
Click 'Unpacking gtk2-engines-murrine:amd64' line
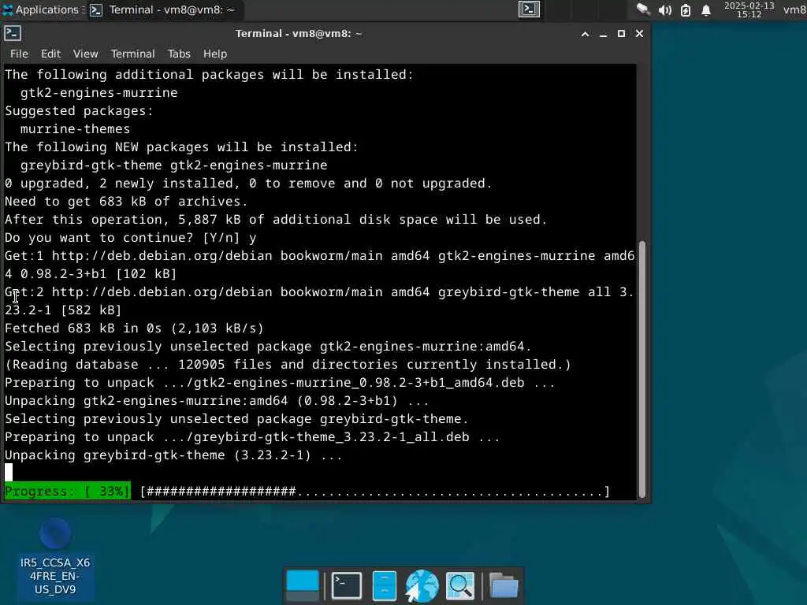(x=217, y=401)
